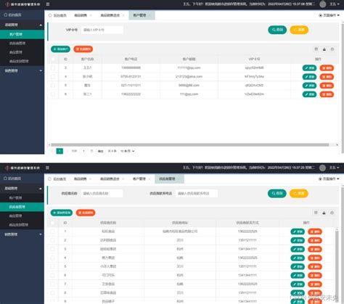Open 商品类别管理 in lower sidebar

point(22,225)
